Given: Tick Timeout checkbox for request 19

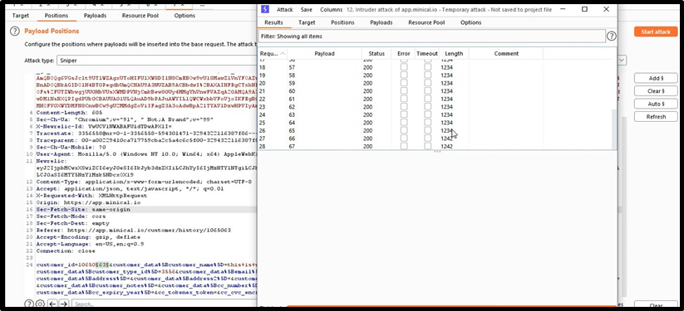Looking at the screenshot, I should (x=427, y=75).
